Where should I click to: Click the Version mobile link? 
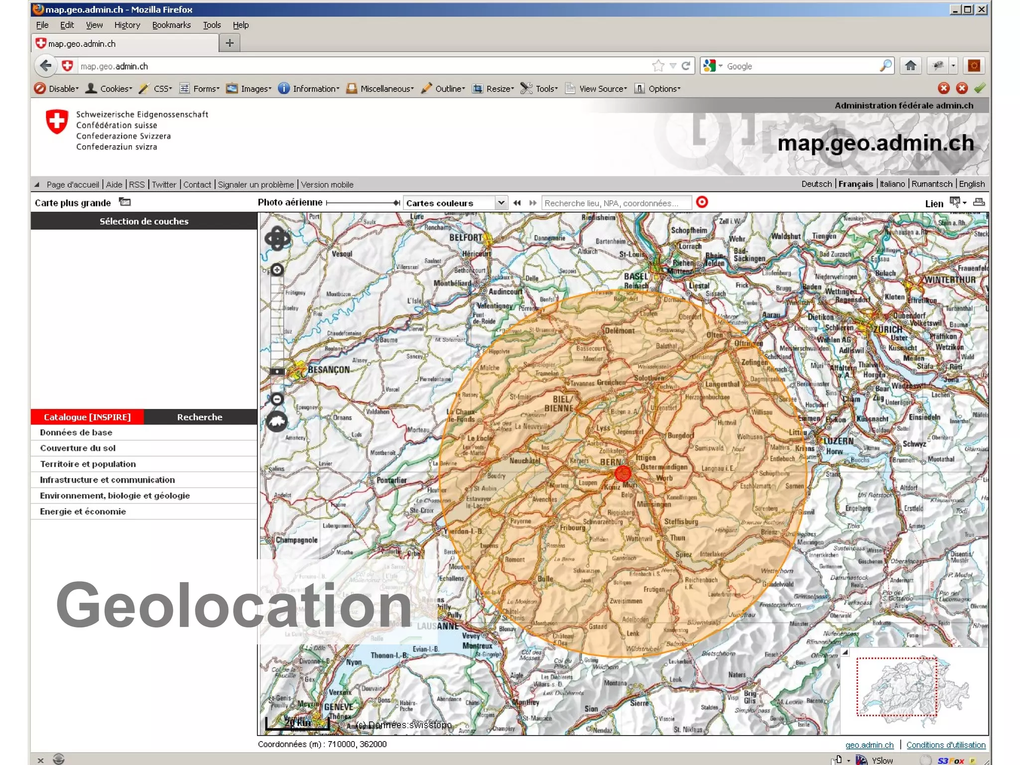[327, 184]
